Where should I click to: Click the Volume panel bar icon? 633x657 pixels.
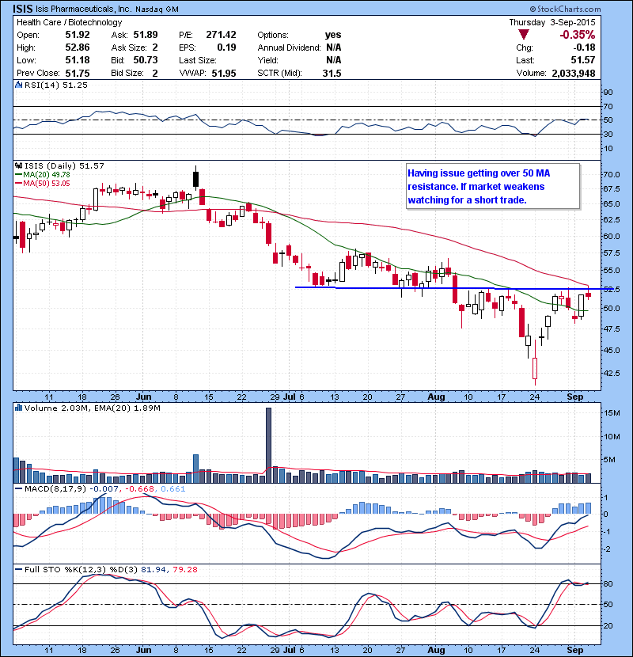tap(18, 408)
